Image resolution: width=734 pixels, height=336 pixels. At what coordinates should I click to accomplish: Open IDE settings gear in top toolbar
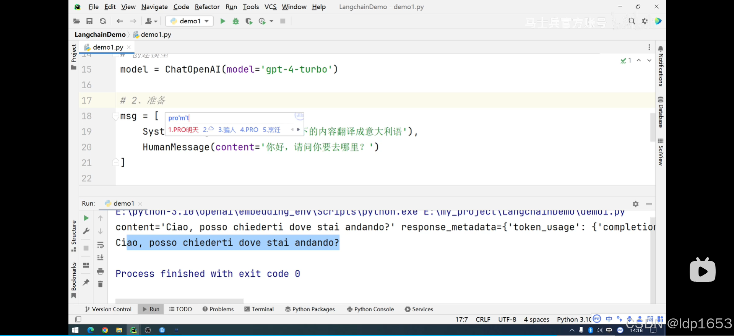click(645, 21)
